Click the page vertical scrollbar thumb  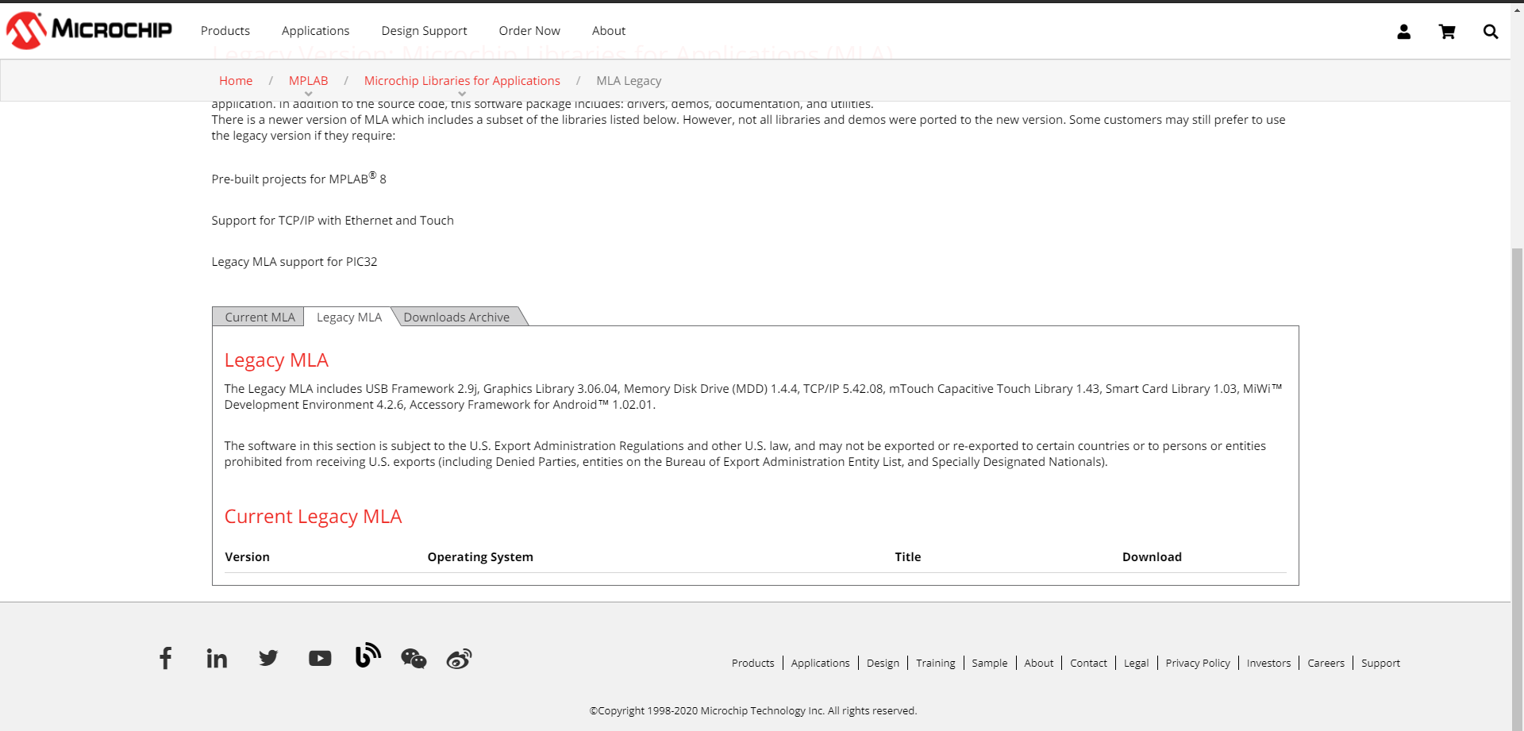click(1518, 488)
